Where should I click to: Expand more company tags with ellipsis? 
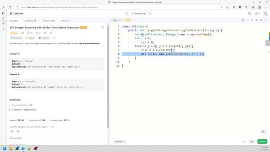tap(54, 38)
